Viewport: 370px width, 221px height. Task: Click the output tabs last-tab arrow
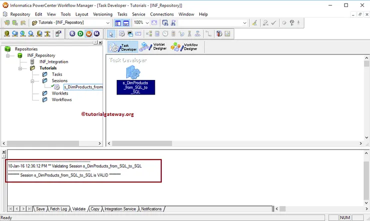[29, 208]
